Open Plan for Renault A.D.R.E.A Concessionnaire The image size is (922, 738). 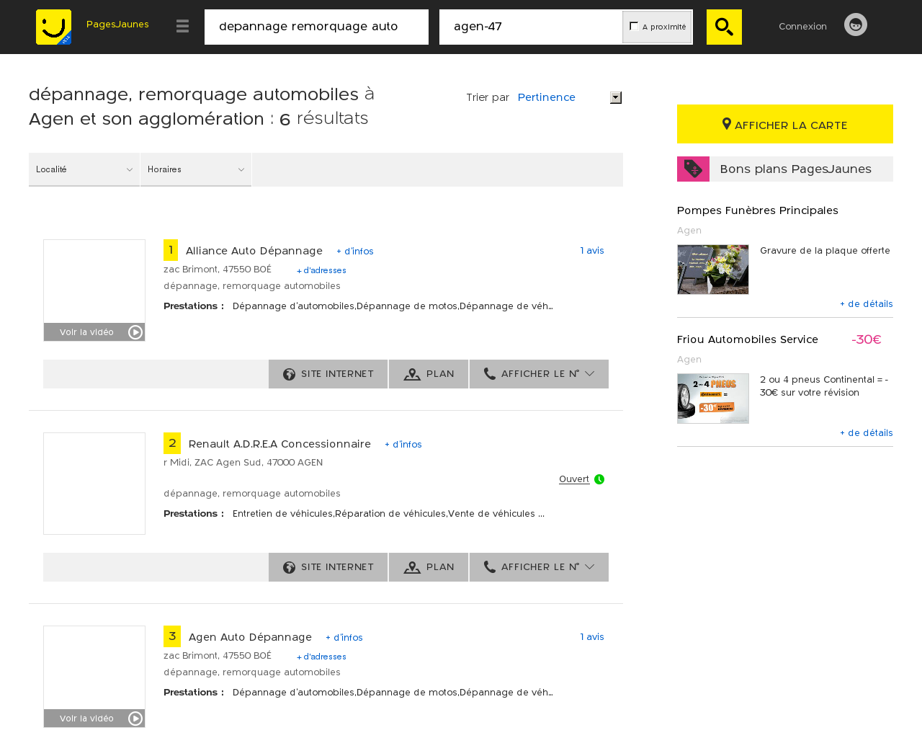coord(429,567)
